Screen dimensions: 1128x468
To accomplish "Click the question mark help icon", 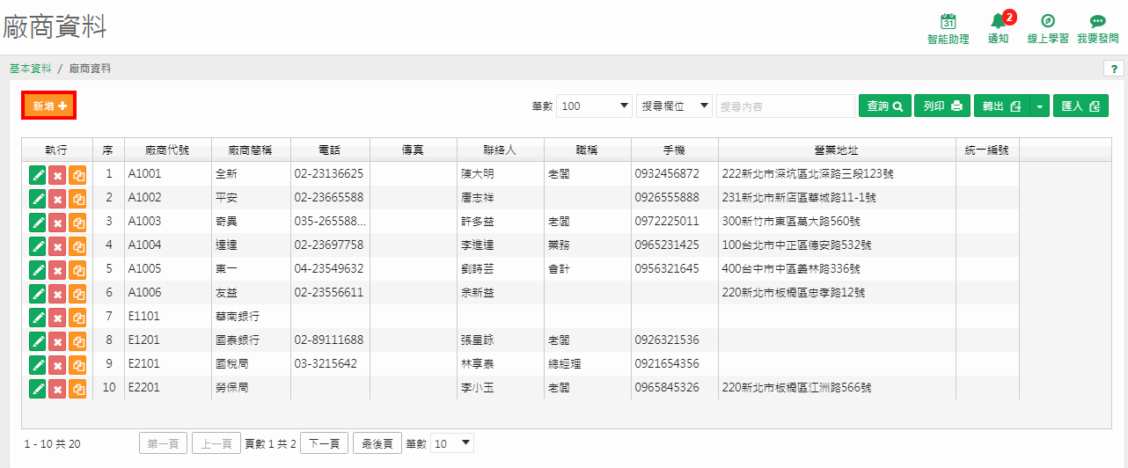I will click(x=1113, y=68).
